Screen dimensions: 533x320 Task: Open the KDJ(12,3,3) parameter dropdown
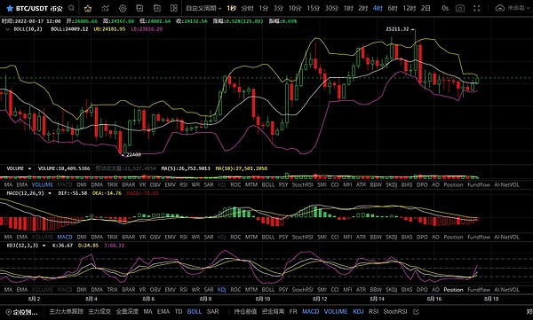[x=44, y=246]
